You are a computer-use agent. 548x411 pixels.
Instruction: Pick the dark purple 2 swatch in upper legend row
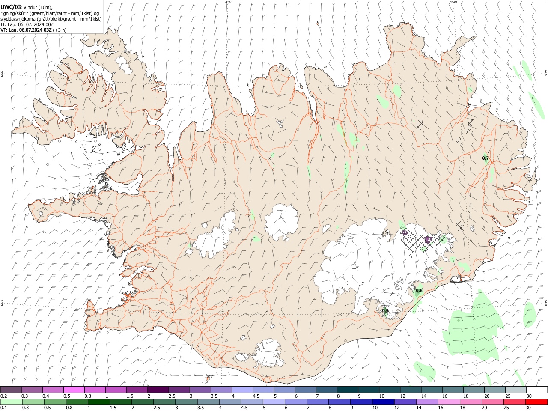(x=158, y=390)
